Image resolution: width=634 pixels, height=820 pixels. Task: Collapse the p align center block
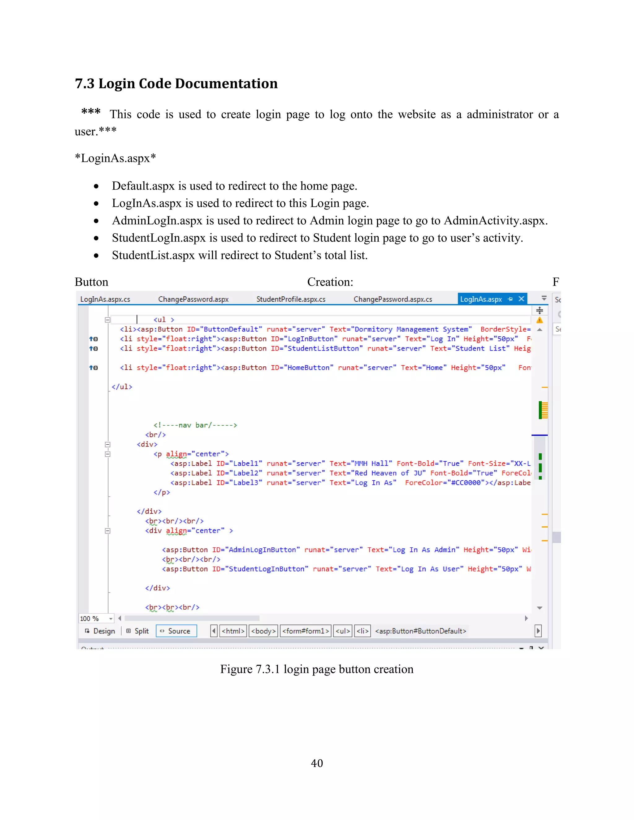pyautogui.click(x=107, y=454)
